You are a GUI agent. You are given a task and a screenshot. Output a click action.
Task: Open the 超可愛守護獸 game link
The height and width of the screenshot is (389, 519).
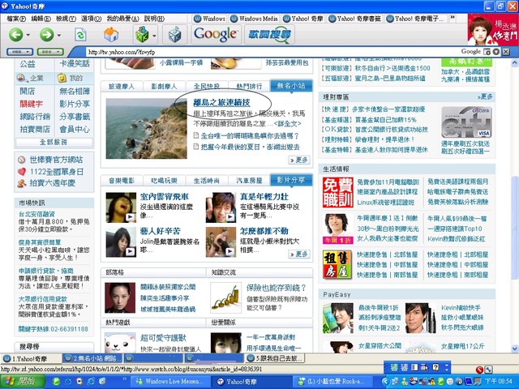[x=163, y=338]
